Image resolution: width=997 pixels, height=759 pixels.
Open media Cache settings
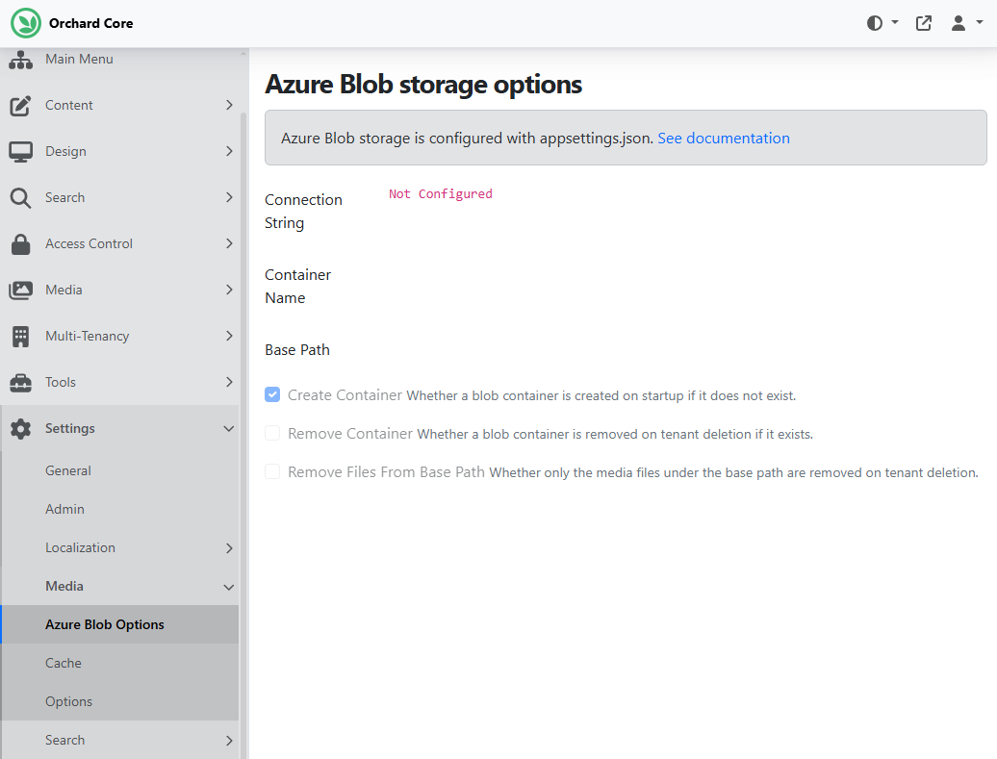click(x=63, y=663)
